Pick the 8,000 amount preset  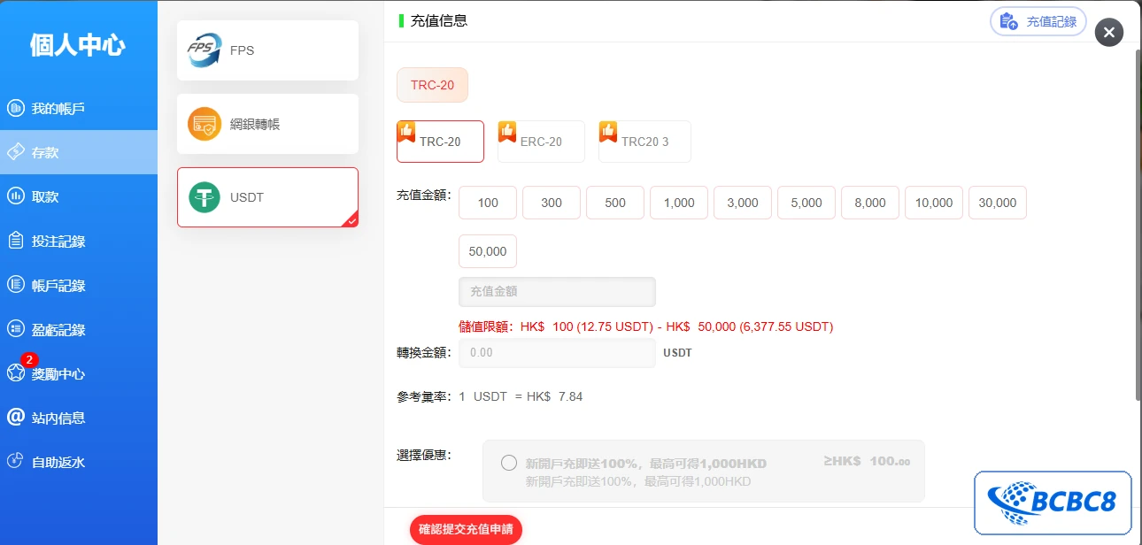[x=870, y=203]
